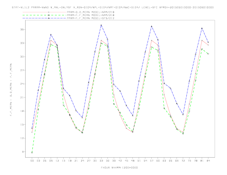Click y-axis tick label 30
Screen dimensions: 227x175
pos(22,57)
